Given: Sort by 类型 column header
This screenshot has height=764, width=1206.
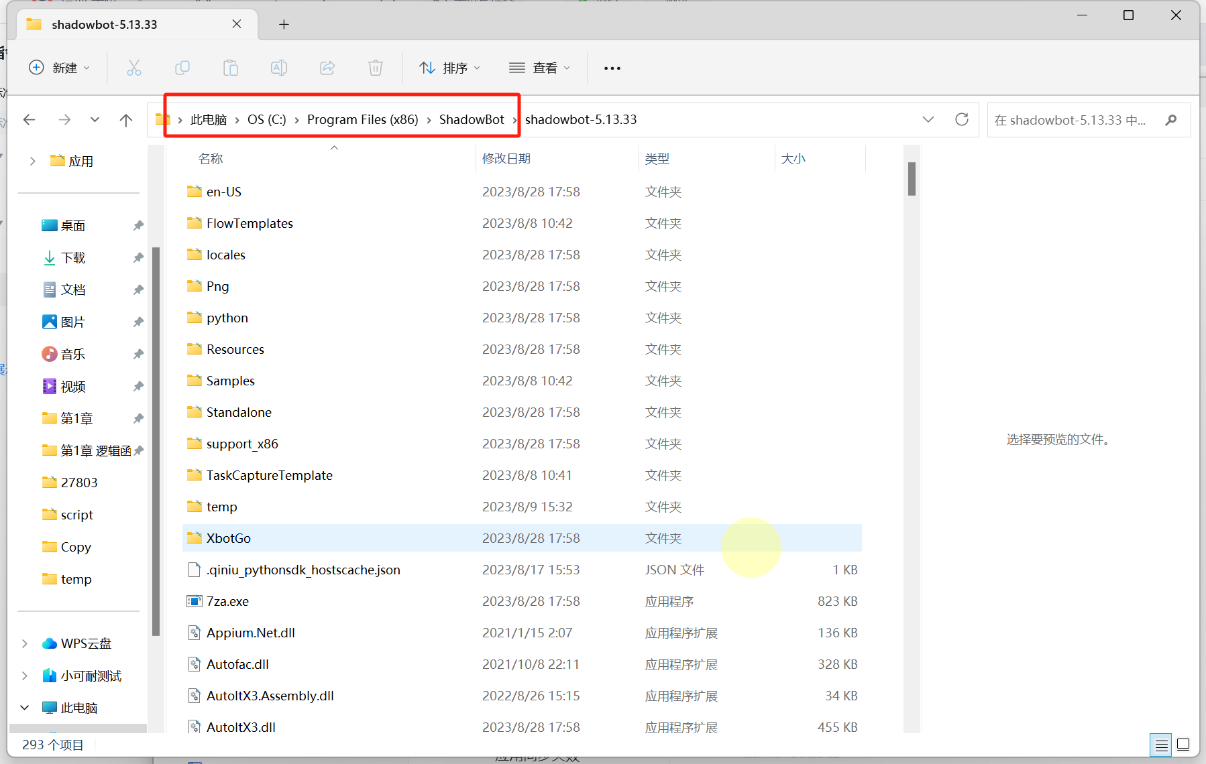Looking at the screenshot, I should [x=657, y=159].
